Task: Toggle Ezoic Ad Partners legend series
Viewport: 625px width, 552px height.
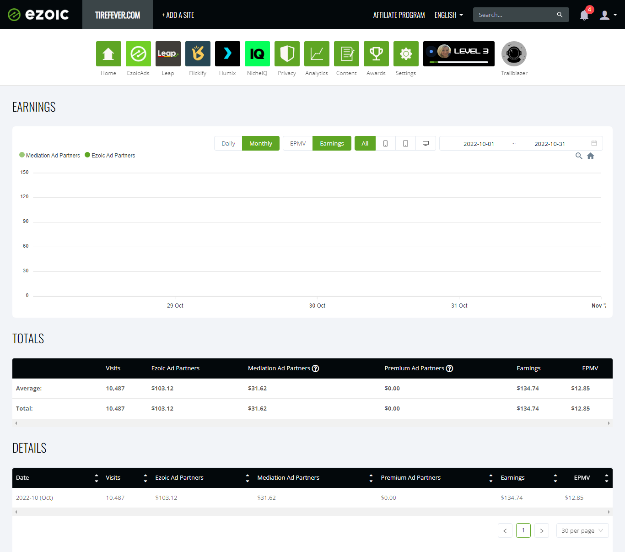Action: pos(110,155)
